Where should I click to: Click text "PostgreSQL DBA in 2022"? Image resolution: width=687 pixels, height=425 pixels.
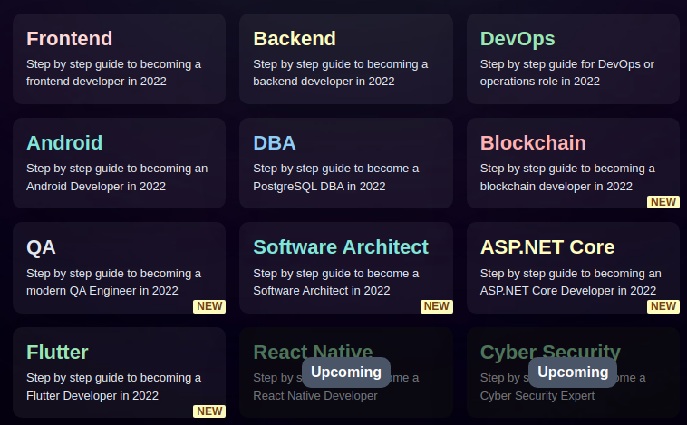(319, 186)
